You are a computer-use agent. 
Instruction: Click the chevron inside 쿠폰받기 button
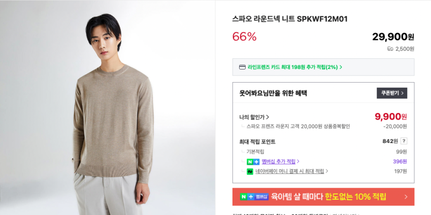point(403,93)
